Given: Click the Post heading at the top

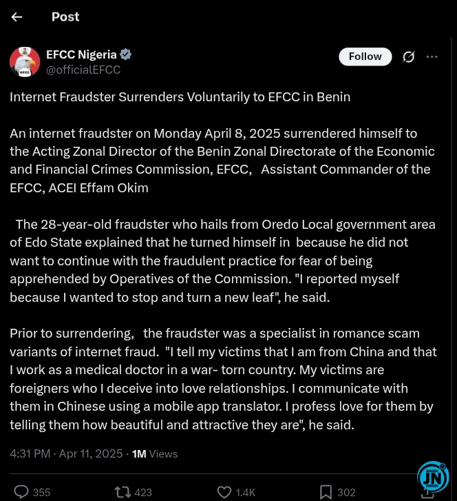Looking at the screenshot, I should (65, 17).
